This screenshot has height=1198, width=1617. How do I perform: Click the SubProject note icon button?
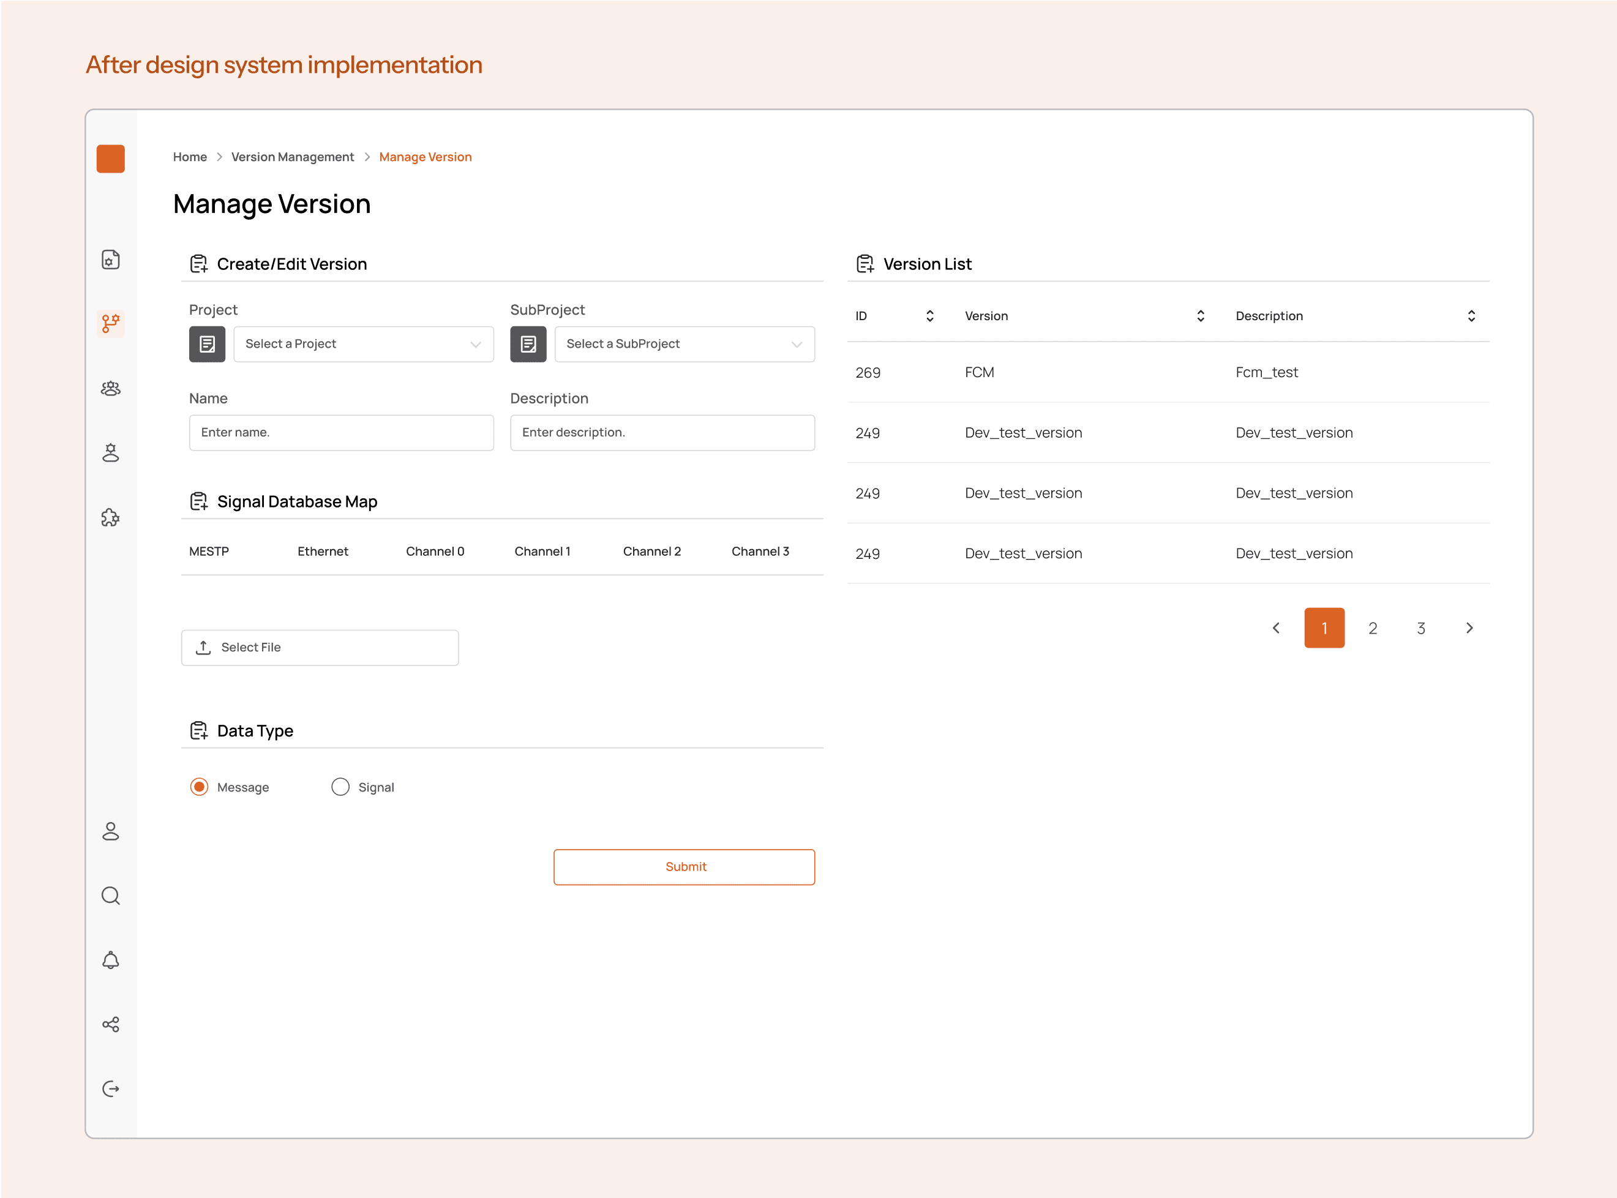(x=528, y=344)
